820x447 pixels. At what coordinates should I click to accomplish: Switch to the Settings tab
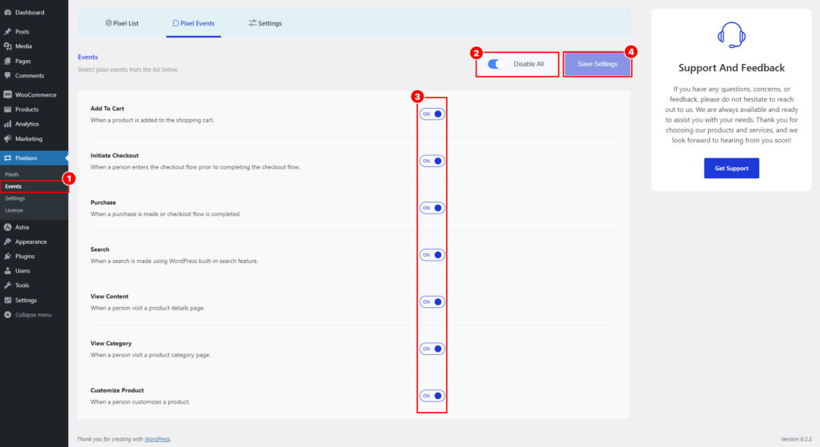click(x=265, y=23)
